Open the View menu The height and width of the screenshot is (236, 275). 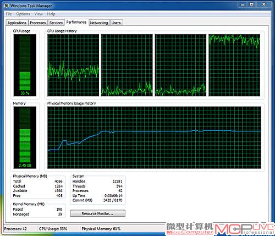[38, 14]
